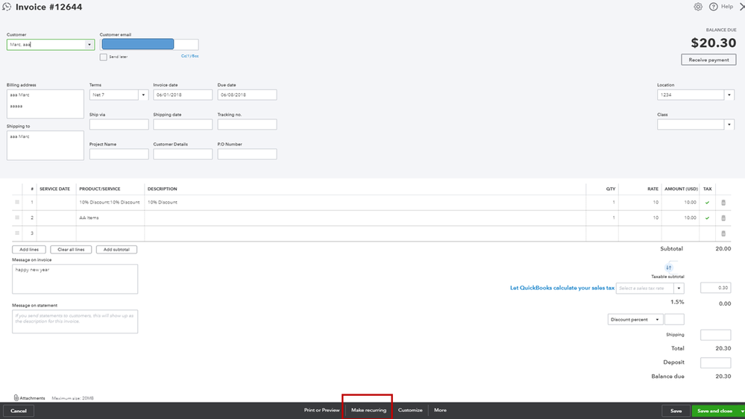Click the 10% Discount description cell
Image resolution: width=745 pixels, height=419 pixels.
click(x=365, y=202)
